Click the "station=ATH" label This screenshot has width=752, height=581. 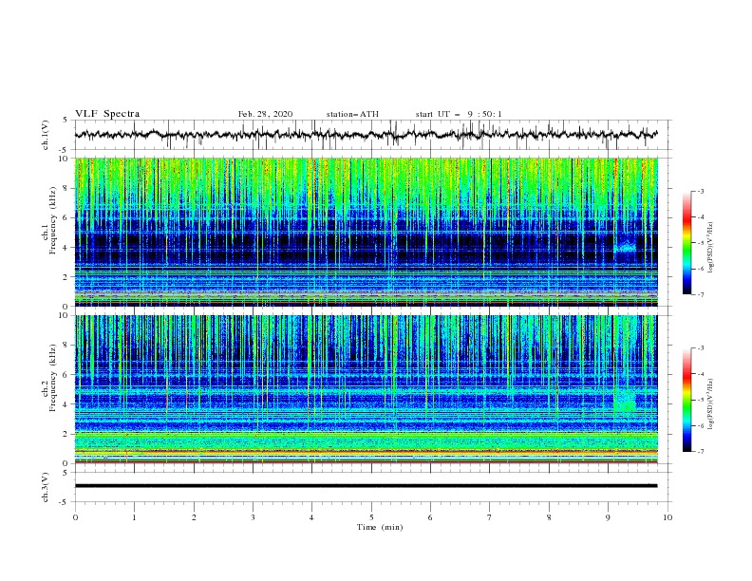[x=352, y=114]
